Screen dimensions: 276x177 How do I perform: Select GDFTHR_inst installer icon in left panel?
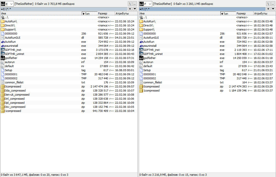coord(3,50)
